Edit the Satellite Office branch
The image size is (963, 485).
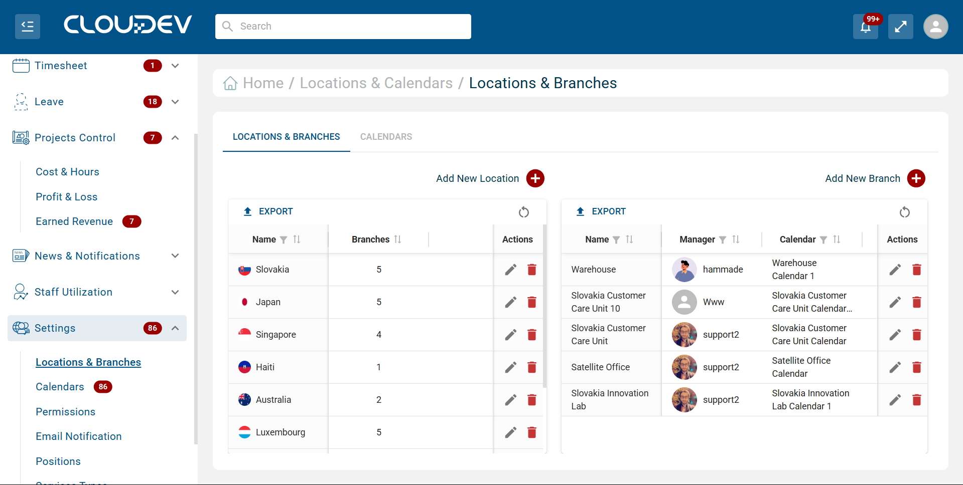point(895,367)
